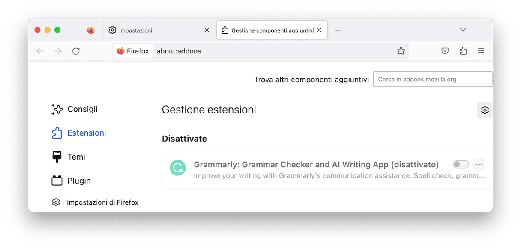Viewport: 521px width, 249px height.
Task: Open a new tab with plus button
Action: pos(338,30)
